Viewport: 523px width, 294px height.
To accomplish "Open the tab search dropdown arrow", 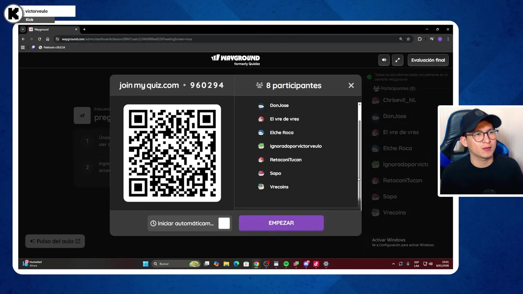I will click(x=23, y=29).
